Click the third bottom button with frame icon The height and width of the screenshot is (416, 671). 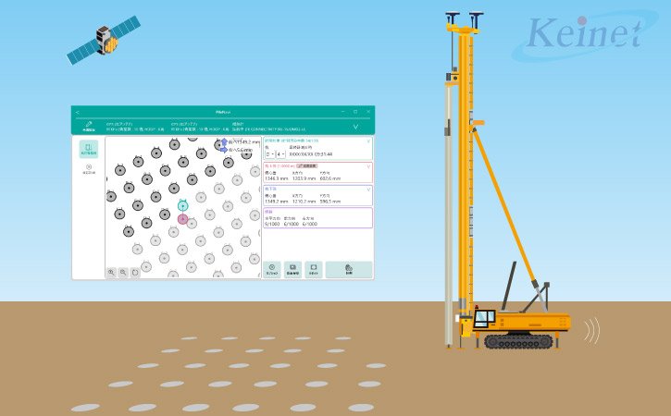point(313,270)
